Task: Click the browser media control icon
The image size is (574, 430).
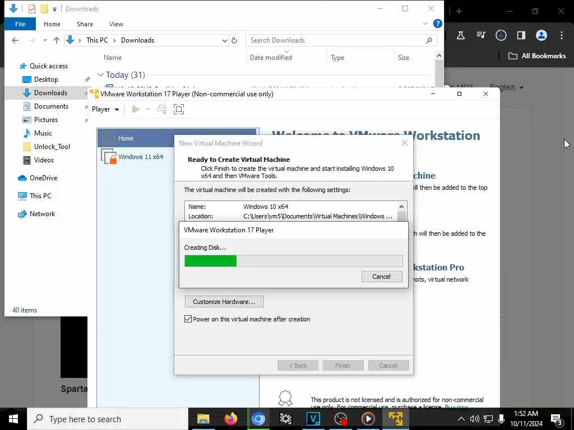Action: click(480, 35)
